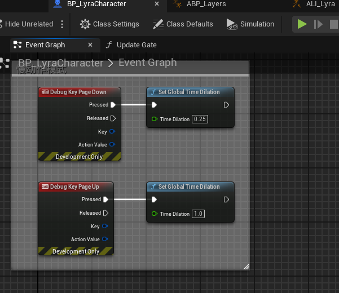
Task: Click the frame skip advance button
Action: click(318, 24)
